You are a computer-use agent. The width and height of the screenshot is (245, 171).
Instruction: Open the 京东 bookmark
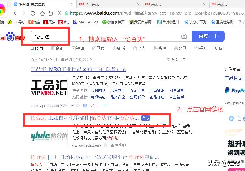tap(64, 22)
